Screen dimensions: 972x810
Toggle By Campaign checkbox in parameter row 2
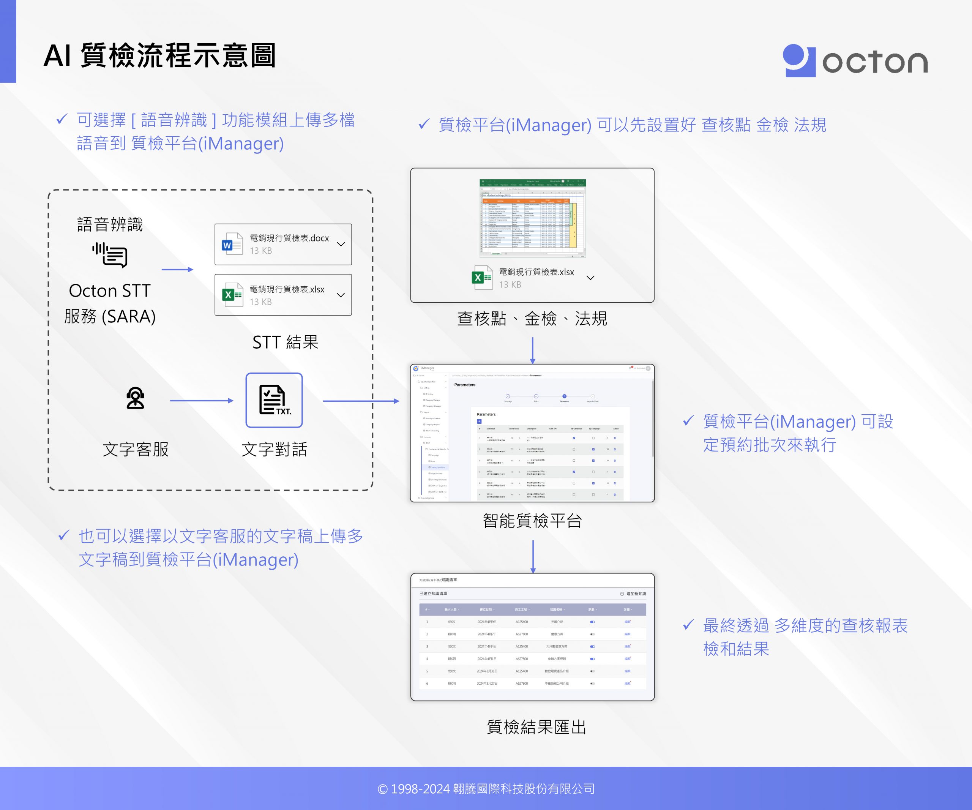coord(593,450)
